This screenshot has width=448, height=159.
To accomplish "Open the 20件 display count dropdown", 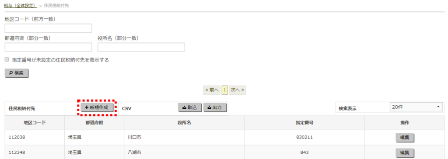I will (x=416, y=107).
